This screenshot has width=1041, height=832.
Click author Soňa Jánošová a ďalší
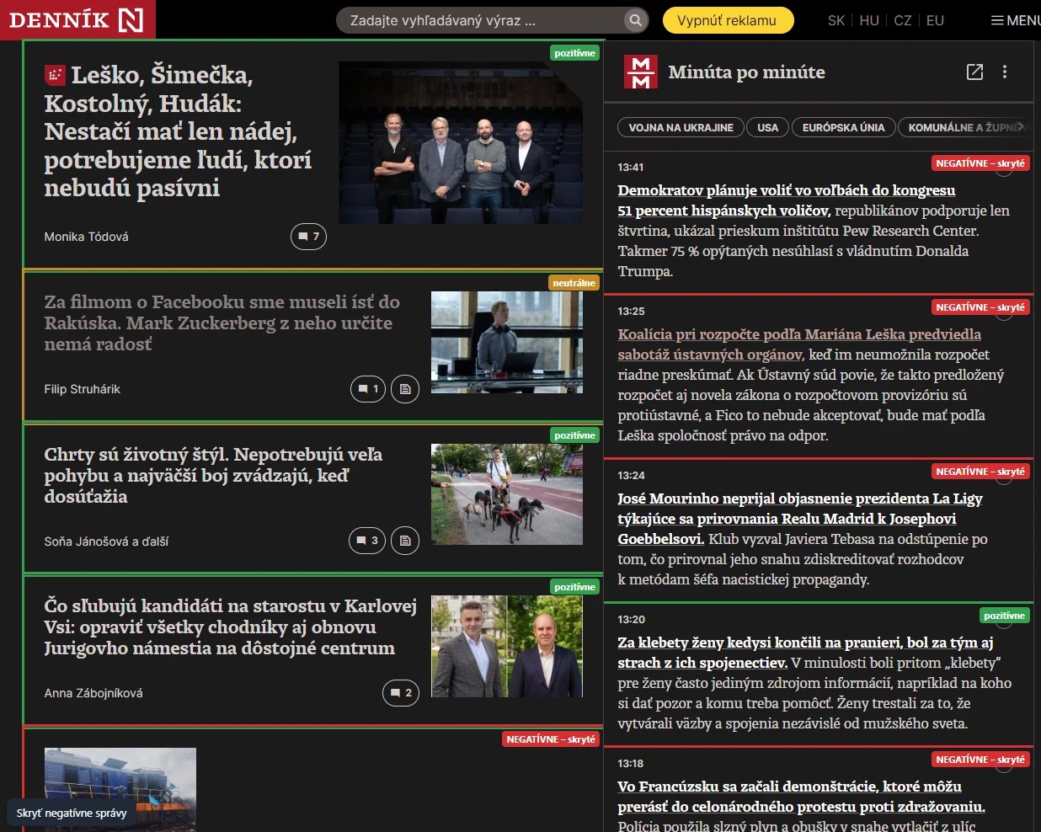coord(106,541)
